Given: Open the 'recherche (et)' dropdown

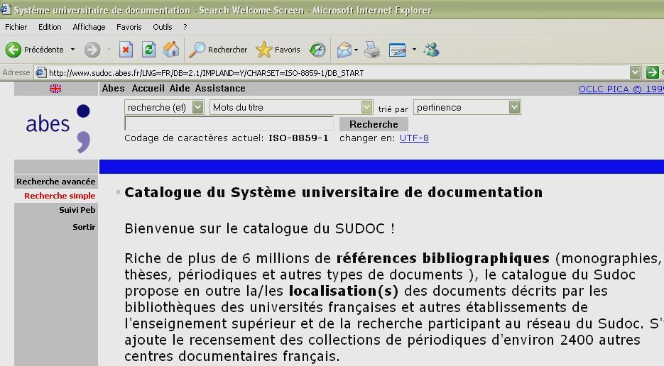Looking at the screenshot, I should pyautogui.click(x=164, y=108).
